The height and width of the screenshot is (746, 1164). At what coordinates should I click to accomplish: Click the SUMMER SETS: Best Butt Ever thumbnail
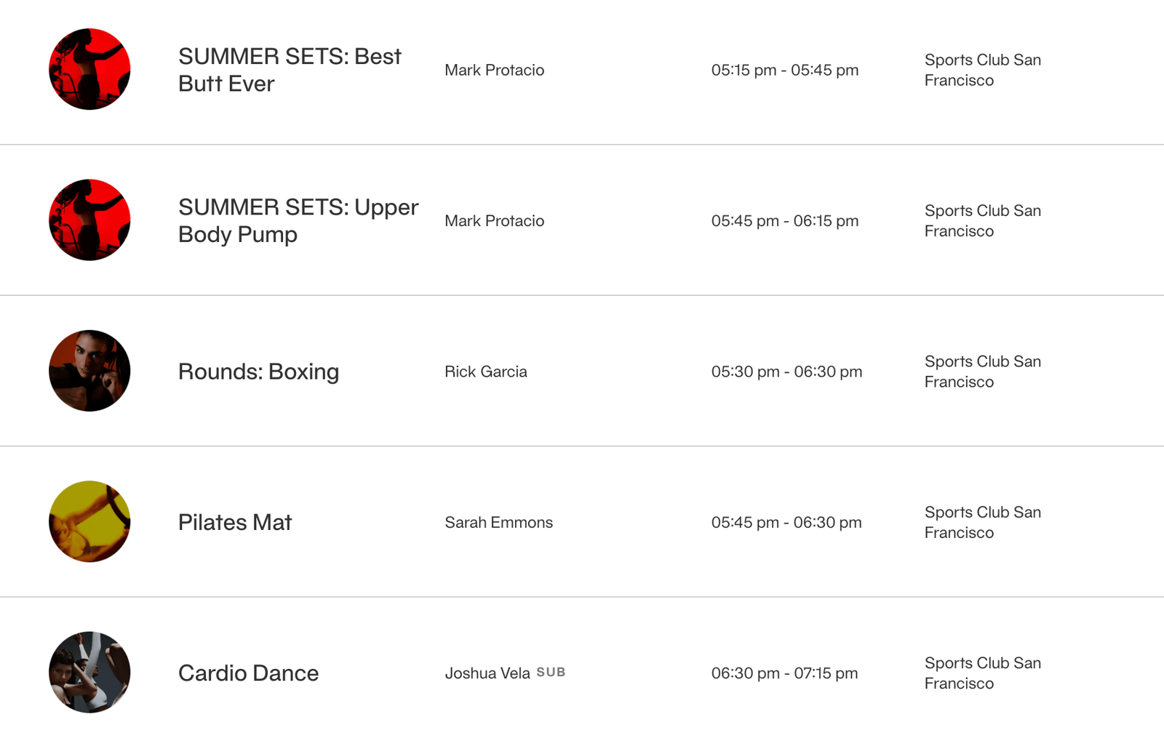click(x=89, y=70)
